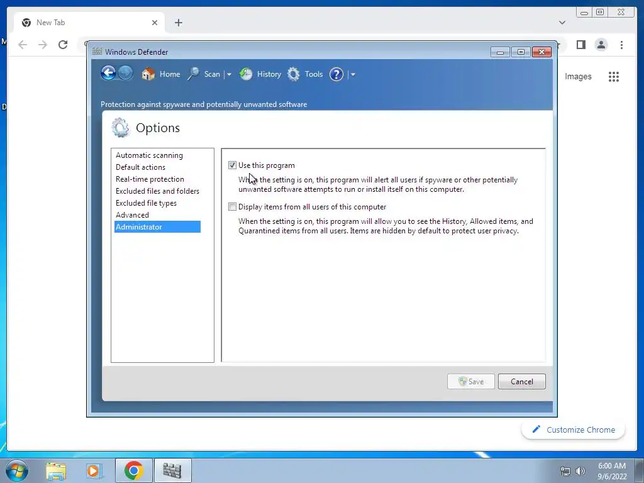This screenshot has height=483, width=644.
Task: Open new tab in Chrome with plus
Action: click(x=178, y=23)
